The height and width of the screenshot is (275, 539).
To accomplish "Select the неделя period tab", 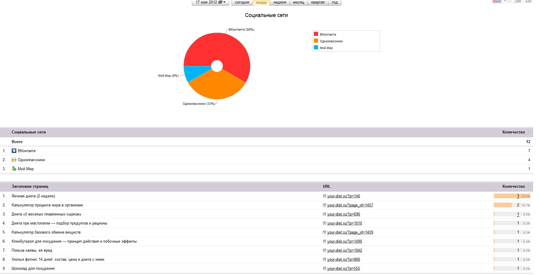I will click(x=280, y=2).
